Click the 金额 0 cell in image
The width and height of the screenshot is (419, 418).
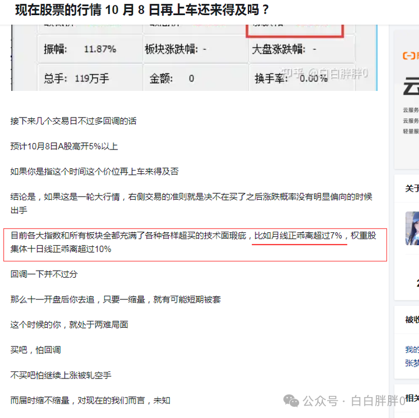[196, 78]
